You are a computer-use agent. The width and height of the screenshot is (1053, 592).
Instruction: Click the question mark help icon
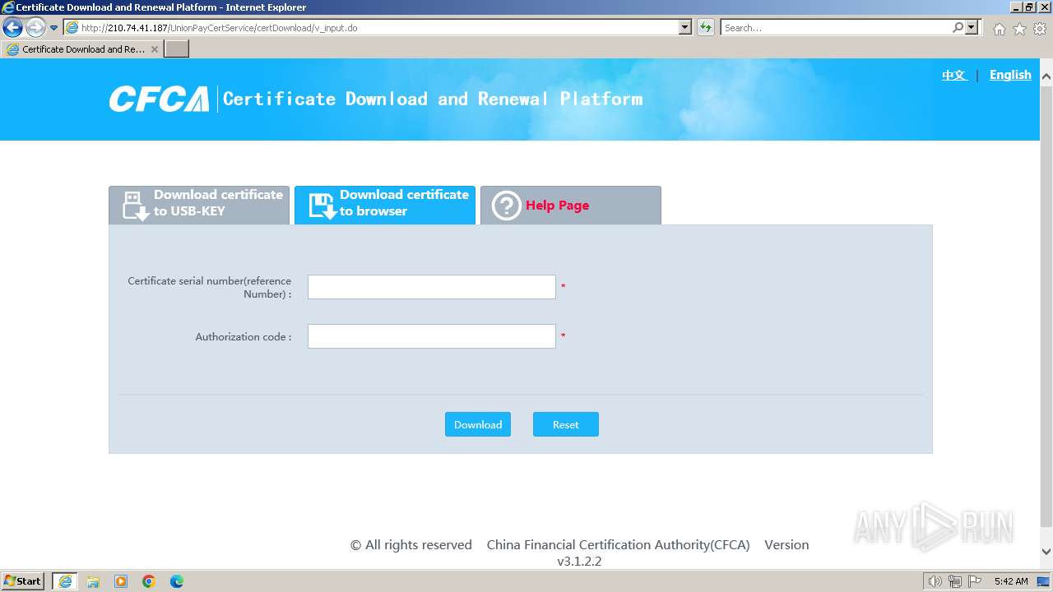[507, 206]
